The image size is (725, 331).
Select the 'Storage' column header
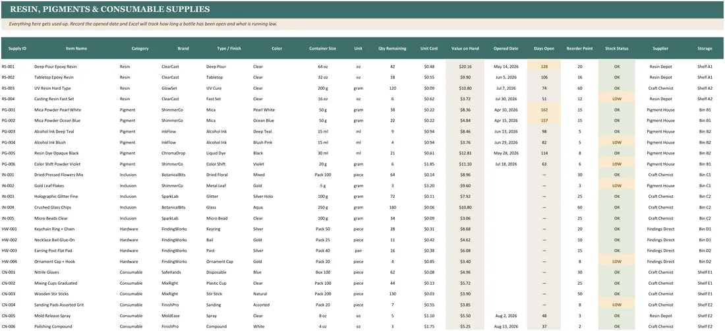tap(705, 48)
